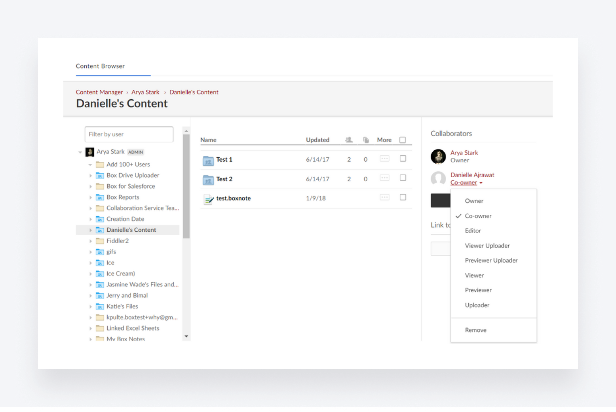
Task: Open the Co-owner role dropdown
Action: pyautogui.click(x=466, y=182)
